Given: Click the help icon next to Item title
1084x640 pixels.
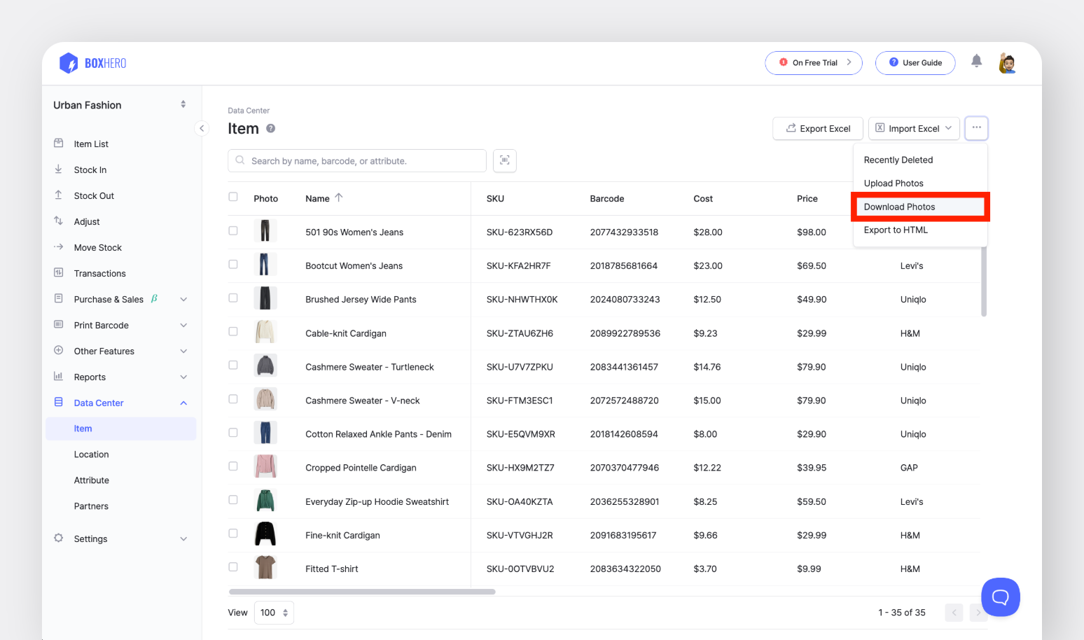Looking at the screenshot, I should [271, 129].
